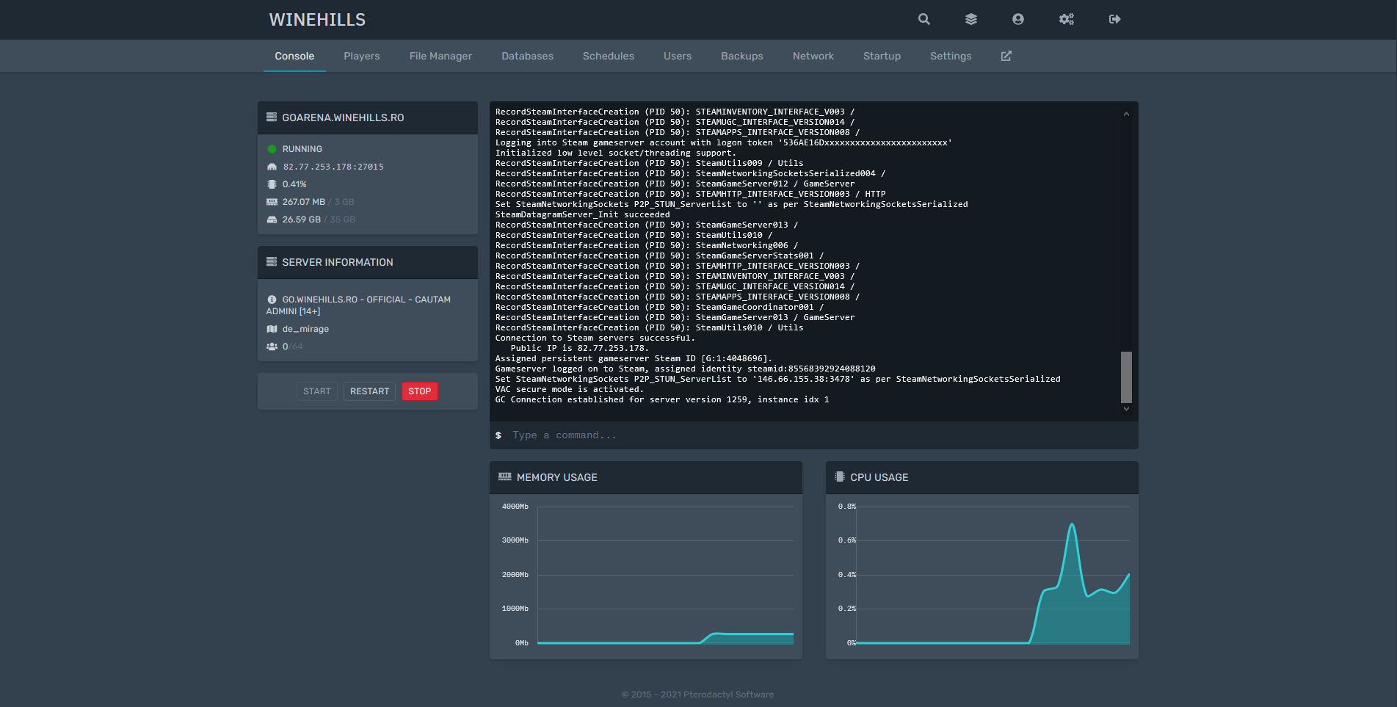Click the sign out icon
Image resolution: width=1397 pixels, height=707 pixels.
tap(1114, 20)
